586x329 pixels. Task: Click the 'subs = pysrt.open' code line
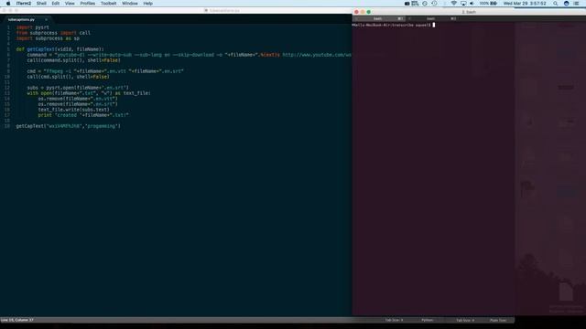tap(78, 88)
